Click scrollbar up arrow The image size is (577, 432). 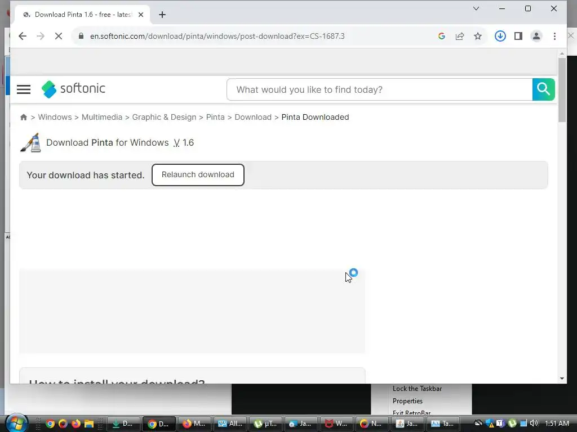(x=562, y=53)
